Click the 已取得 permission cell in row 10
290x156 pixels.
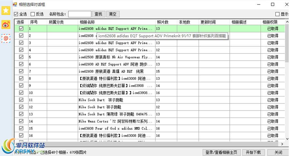tap(273, 93)
